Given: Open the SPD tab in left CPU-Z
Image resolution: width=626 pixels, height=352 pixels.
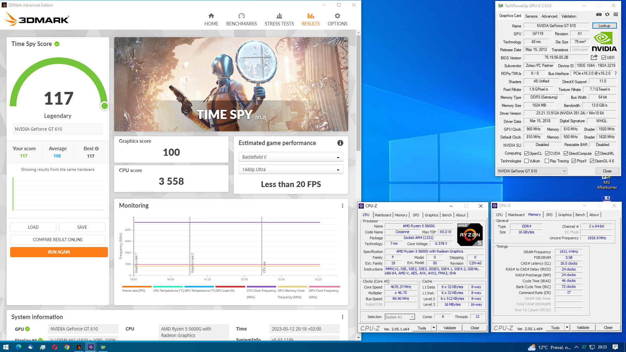Looking at the screenshot, I should [x=416, y=215].
